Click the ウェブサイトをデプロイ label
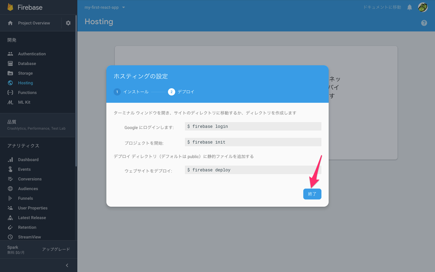This screenshot has height=272, width=435. click(148, 171)
